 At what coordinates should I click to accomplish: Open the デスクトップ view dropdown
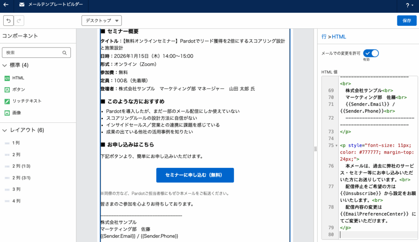101,20
